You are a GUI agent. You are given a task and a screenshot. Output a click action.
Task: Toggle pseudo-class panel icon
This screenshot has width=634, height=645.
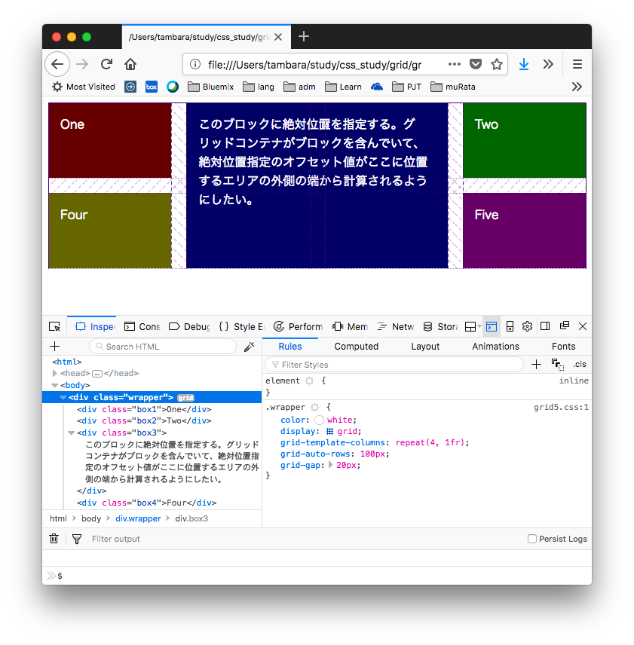557,365
